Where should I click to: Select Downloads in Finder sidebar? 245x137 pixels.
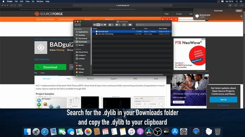pos(82,42)
